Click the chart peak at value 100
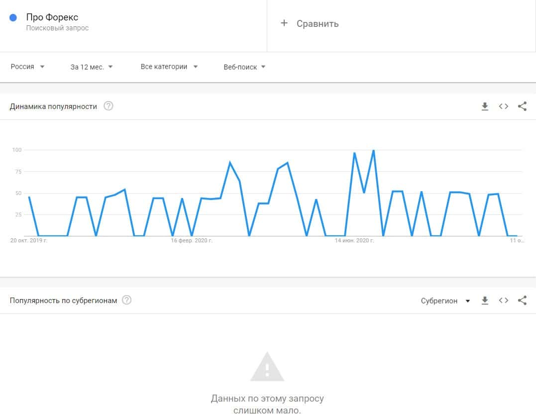The height and width of the screenshot is (420, 536). pyautogui.click(x=373, y=150)
